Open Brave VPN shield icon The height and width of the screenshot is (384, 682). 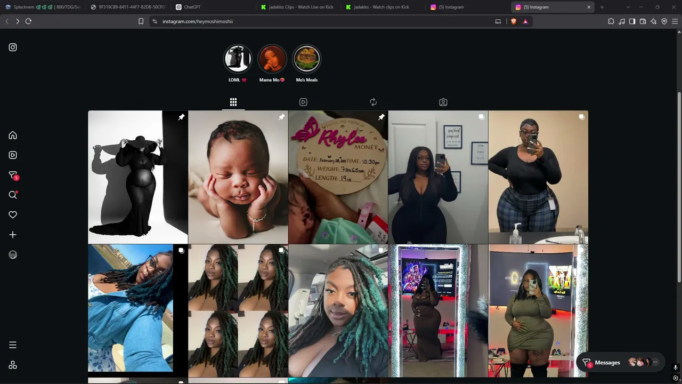click(664, 21)
